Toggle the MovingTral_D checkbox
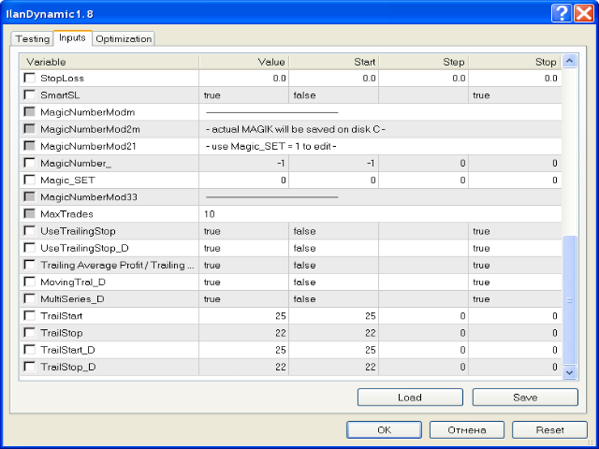Image resolution: width=599 pixels, height=449 pixels. (29, 282)
